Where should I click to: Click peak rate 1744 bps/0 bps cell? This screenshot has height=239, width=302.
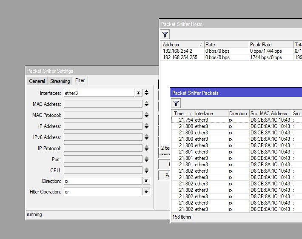point(271,57)
